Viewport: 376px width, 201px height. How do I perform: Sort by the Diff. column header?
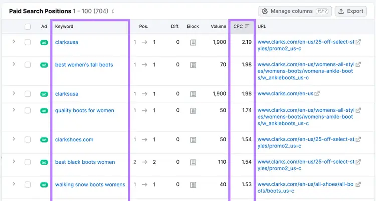click(175, 26)
